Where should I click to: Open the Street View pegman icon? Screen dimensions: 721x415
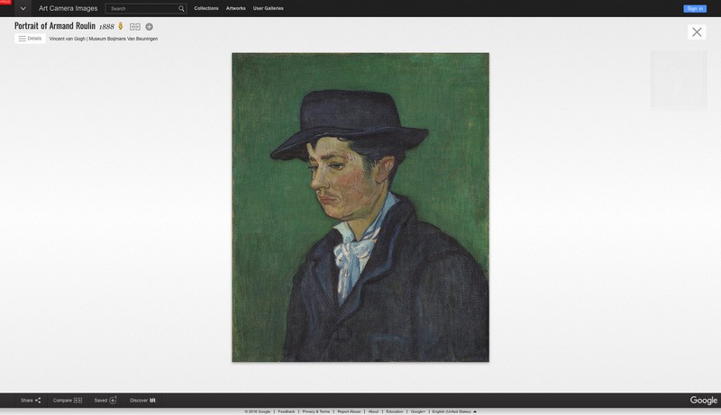(x=121, y=26)
